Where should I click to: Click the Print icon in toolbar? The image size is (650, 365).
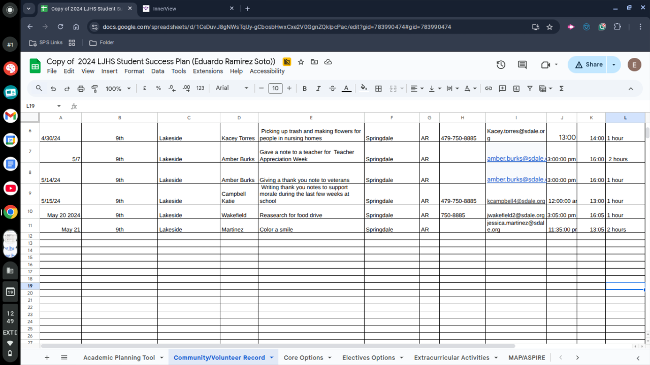[81, 88]
